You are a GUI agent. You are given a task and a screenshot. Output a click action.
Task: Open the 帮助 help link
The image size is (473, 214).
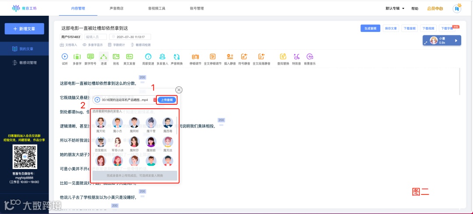tap(415, 9)
